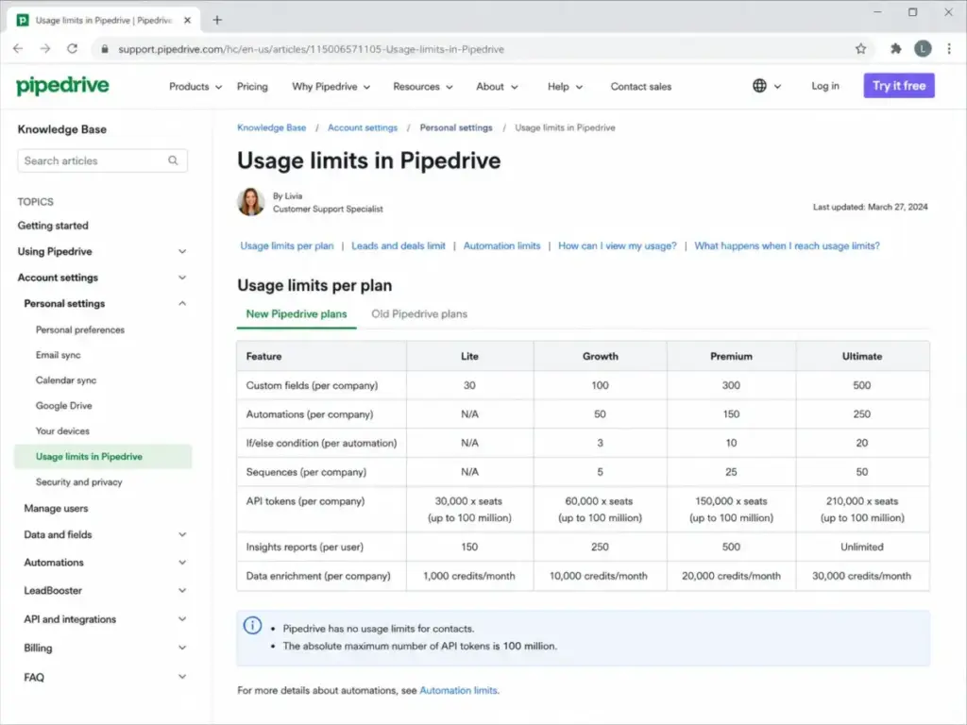967x725 pixels.
Task: Jump to Usage limits per plan
Action: pos(287,245)
